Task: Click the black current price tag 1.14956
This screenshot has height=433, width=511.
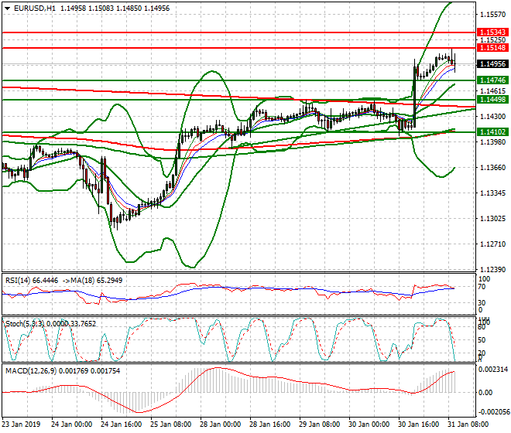Action: point(492,64)
